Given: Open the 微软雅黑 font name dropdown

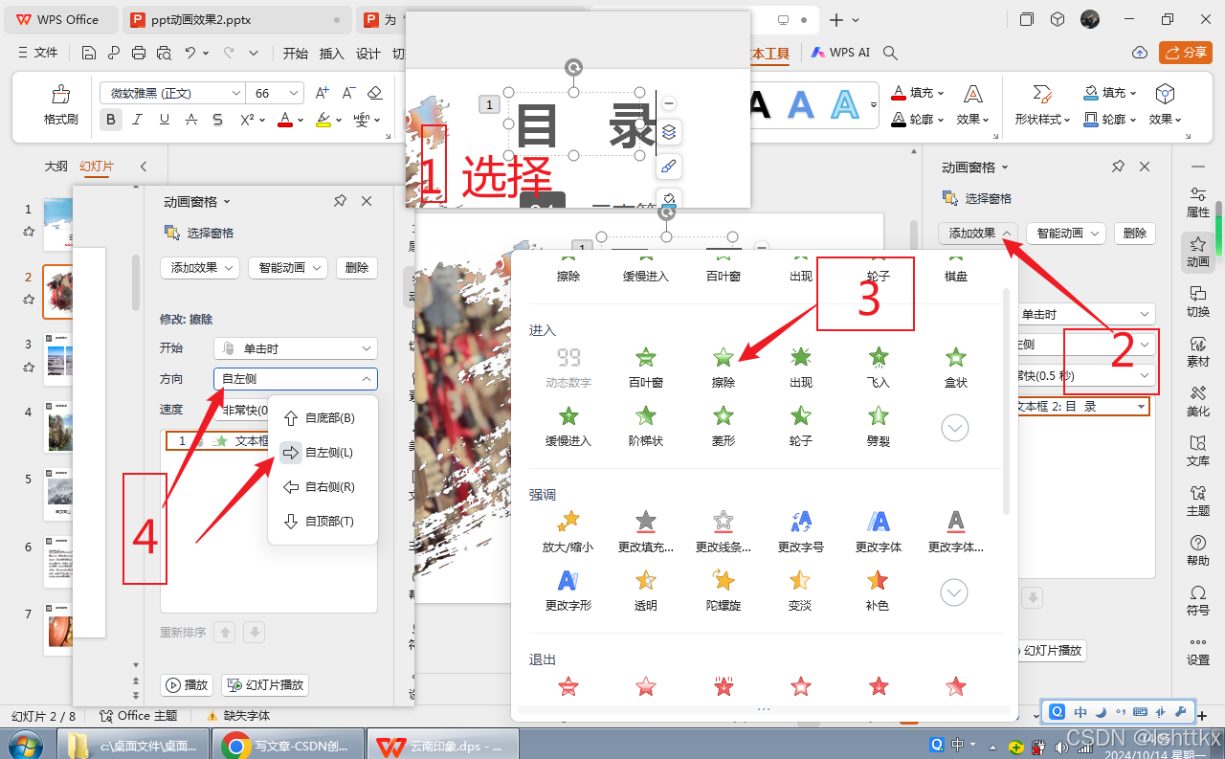Looking at the screenshot, I should [x=235, y=93].
